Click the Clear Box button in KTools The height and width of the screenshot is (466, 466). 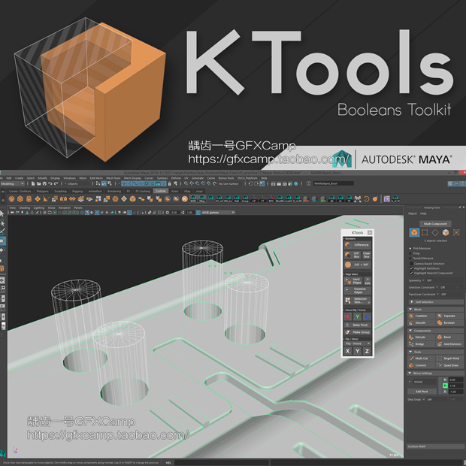click(367, 255)
